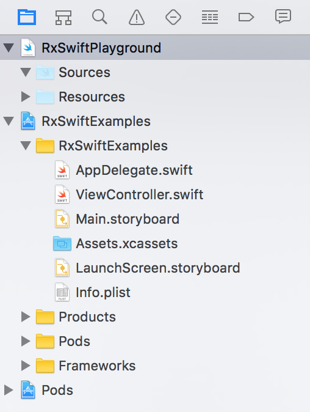Expand the Frameworks folder
310x412 pixels.
(26, 366)
